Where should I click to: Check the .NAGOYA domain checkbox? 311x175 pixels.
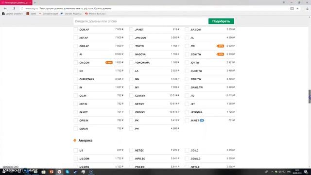[131, 54]
